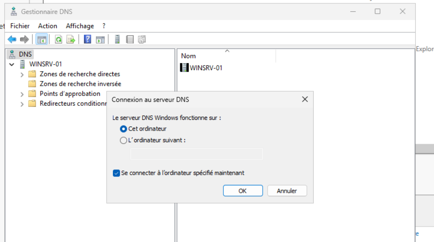
Task: Open Help with the blue question mark icon
Action: point(87,40)
